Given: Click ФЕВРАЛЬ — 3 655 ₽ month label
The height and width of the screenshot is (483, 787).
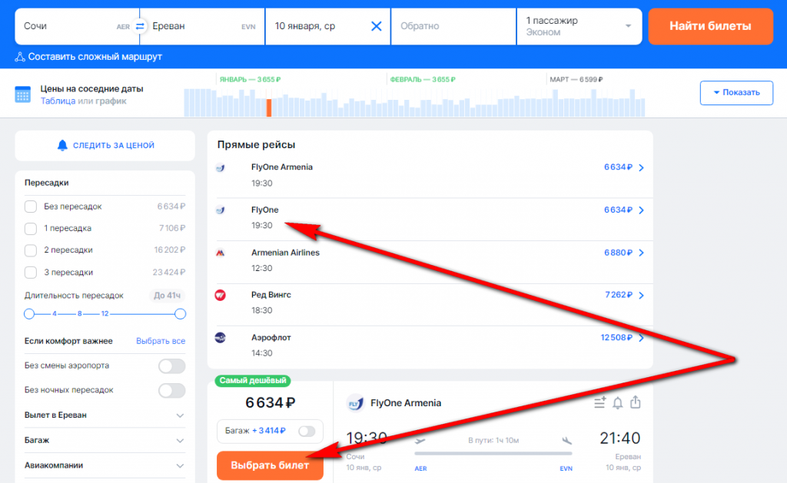Looking at the screenshot, I should point(423,80).
